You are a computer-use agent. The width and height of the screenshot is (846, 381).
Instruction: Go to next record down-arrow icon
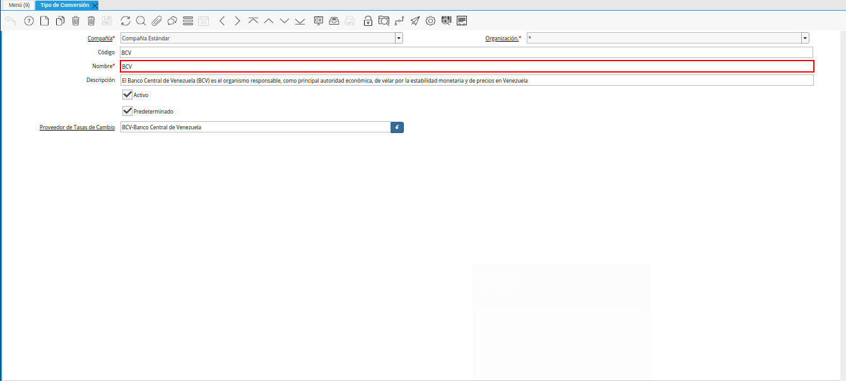click(x=285, y=21)
